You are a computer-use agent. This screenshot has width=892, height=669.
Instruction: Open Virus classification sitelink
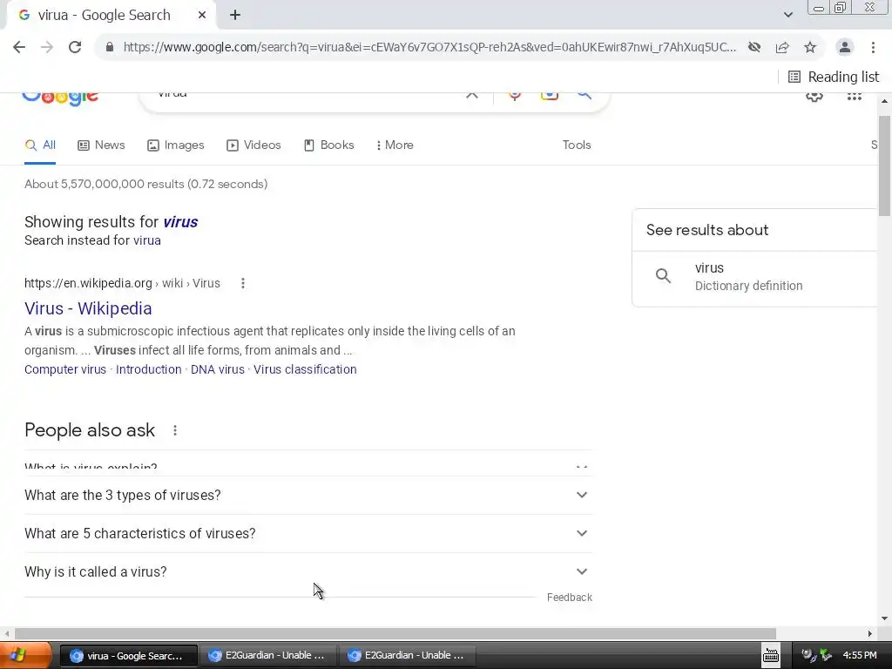(x=305, y=369)
